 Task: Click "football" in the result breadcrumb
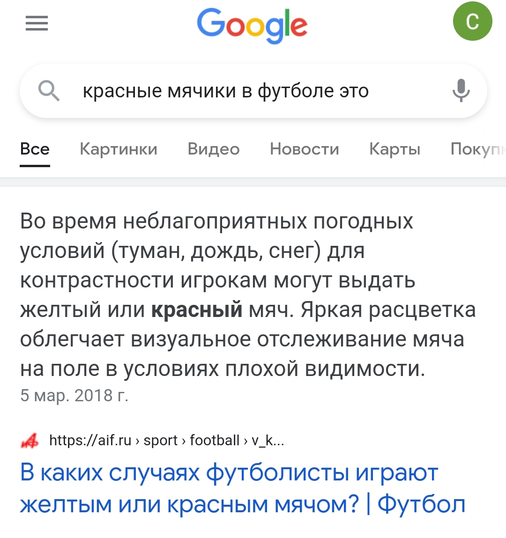point(214,441)
